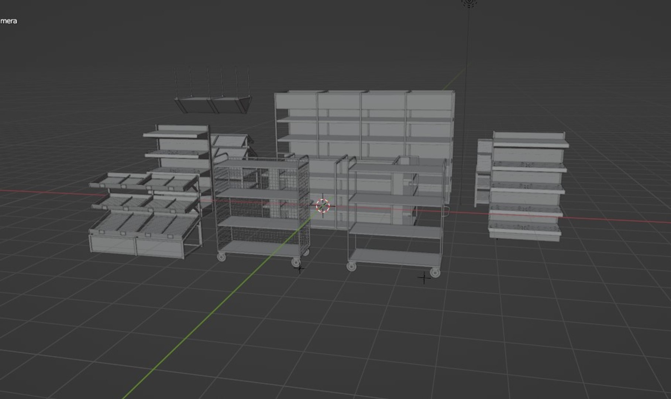The height and width of the screenshot is (399, 671).
Task: Select the black cross empty below trolley cart
Action: (x=424, y=278)
